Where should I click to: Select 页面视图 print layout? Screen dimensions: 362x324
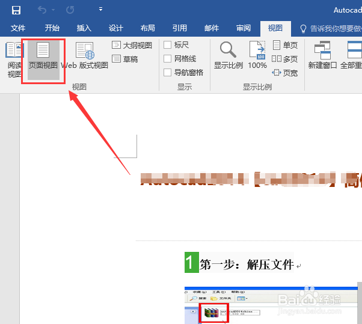coord(43,60)
